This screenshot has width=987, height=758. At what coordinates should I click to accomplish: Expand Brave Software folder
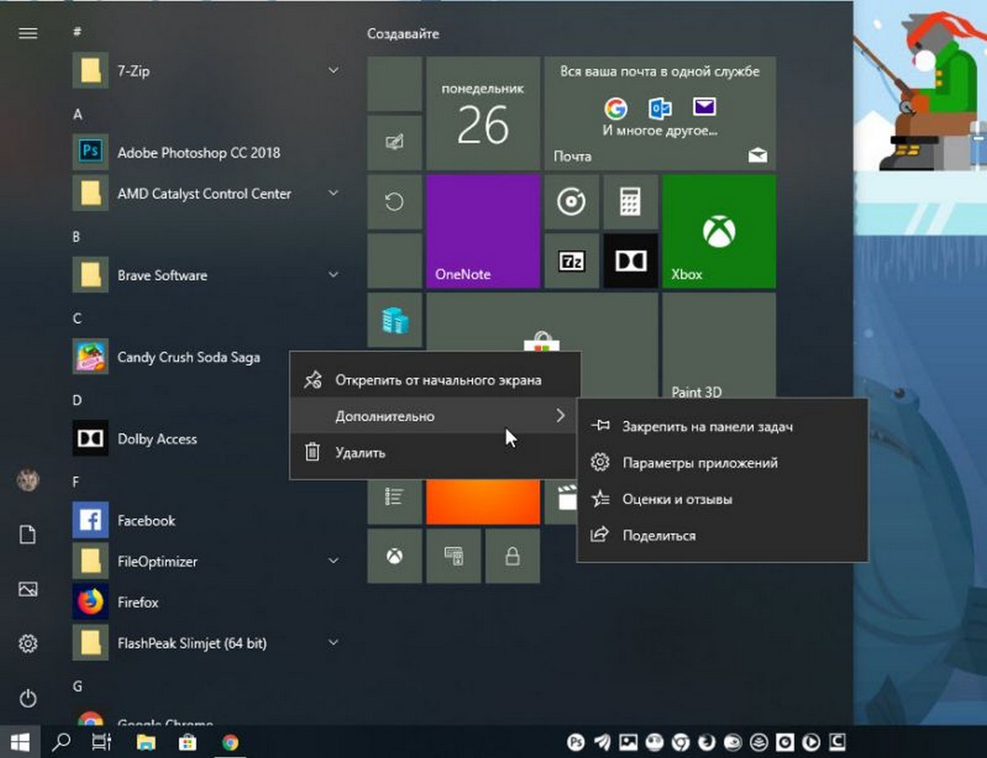[x=332, y=275]
